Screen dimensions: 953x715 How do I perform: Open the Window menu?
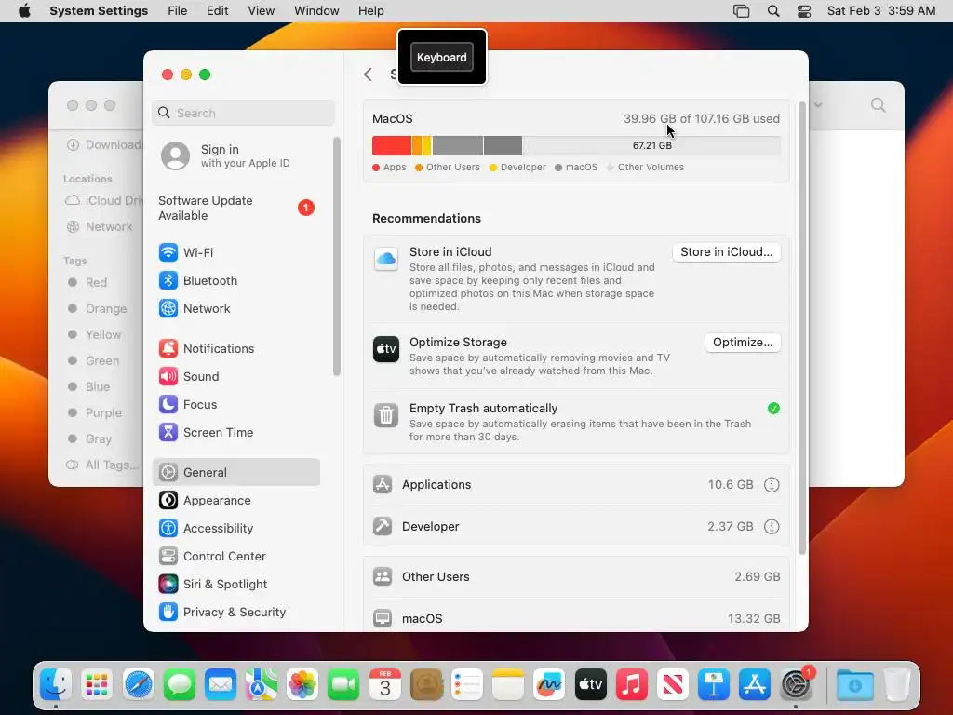316,11
